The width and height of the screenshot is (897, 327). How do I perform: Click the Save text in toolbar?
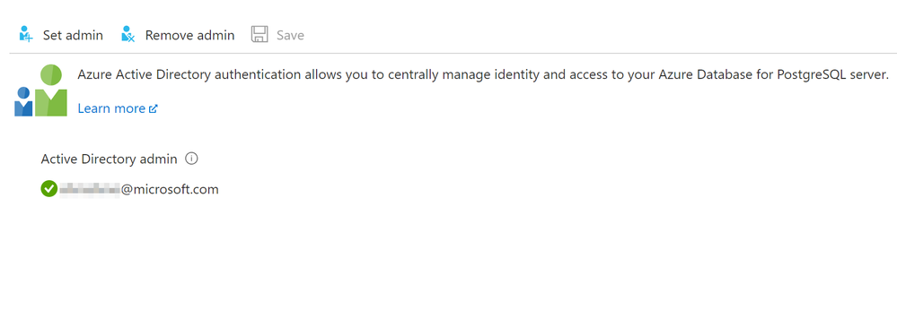pos(291,35)
